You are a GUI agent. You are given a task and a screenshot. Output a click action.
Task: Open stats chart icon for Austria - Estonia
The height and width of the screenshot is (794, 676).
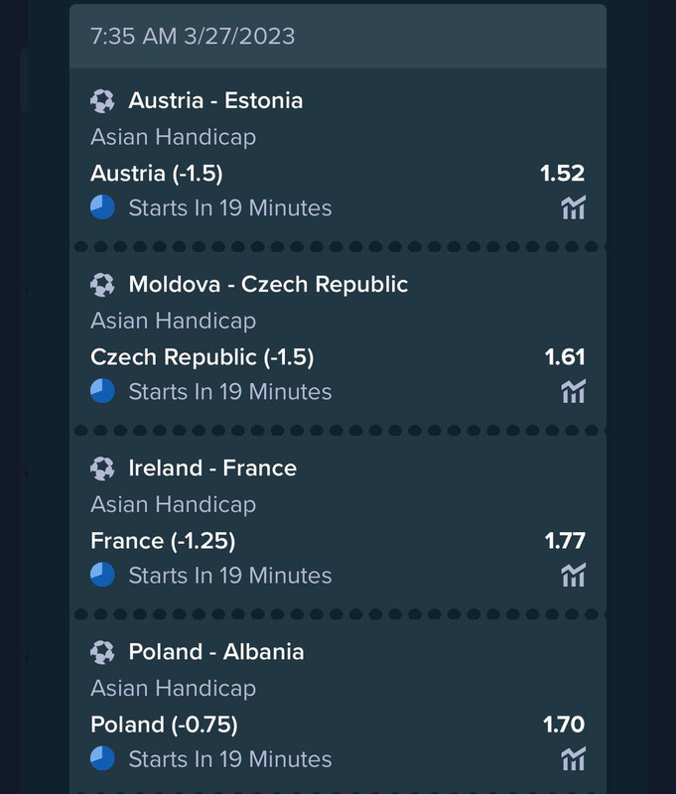tap(573, 207)
